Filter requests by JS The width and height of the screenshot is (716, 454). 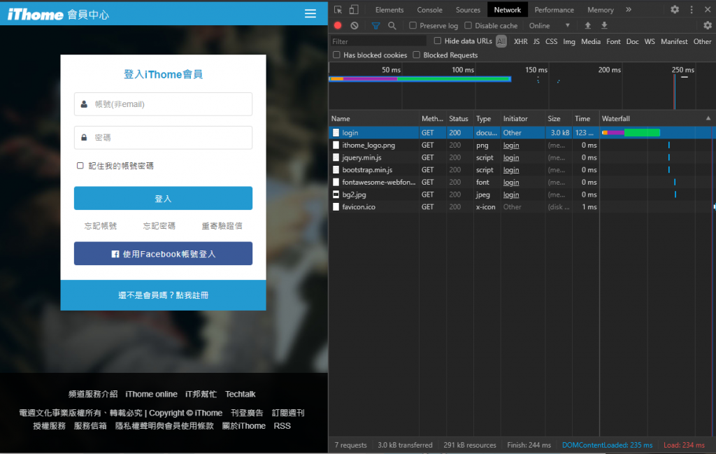point(536,41)
